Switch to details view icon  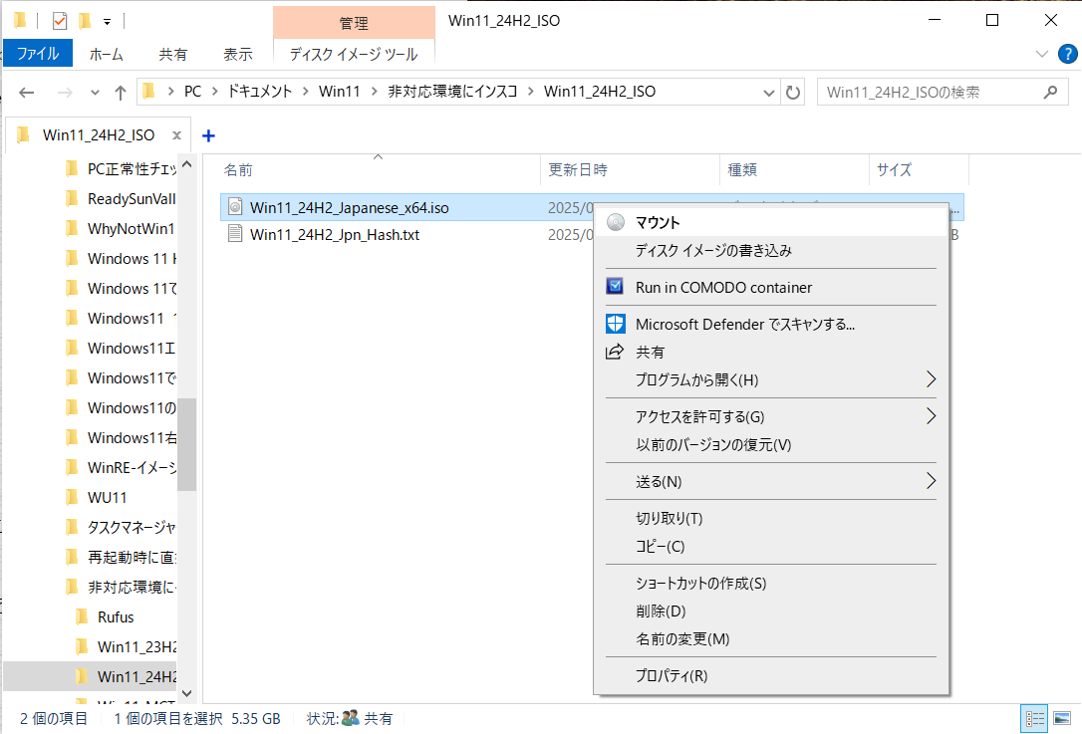tap(1034, 719)
